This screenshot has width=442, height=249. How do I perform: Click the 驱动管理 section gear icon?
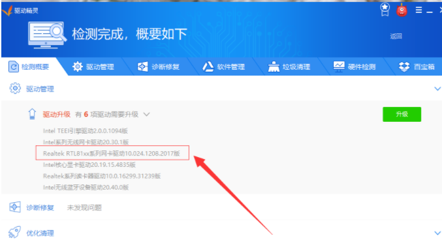[15, 89]
